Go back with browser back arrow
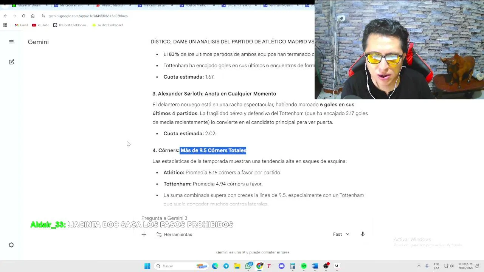 tap(5, 16)
